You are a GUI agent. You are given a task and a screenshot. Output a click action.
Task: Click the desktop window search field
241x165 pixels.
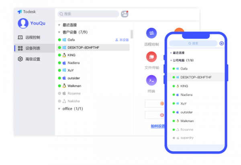click(x=88, y=14)
